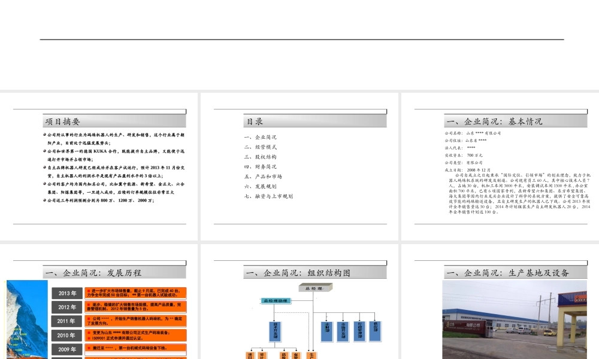This screenshot has height=359, width=599.
Task: Click contents entry '七、融资与上市规划'
Action: click(268, 196)
